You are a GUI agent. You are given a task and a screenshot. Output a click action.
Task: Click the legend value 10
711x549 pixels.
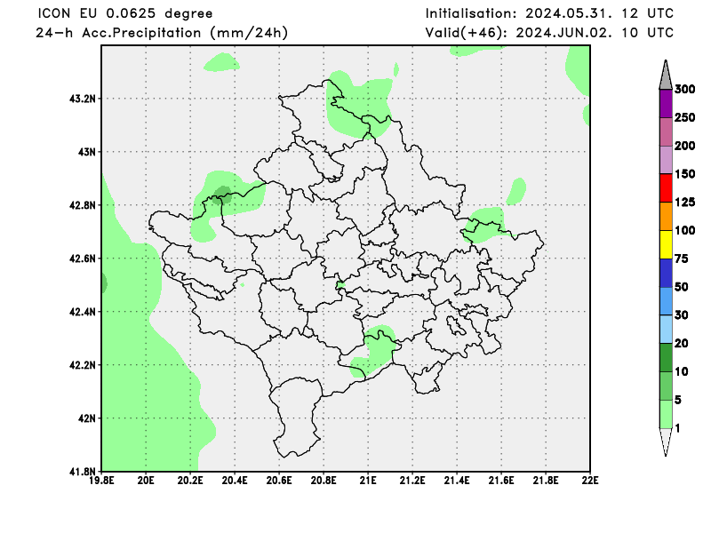[682, 371]
